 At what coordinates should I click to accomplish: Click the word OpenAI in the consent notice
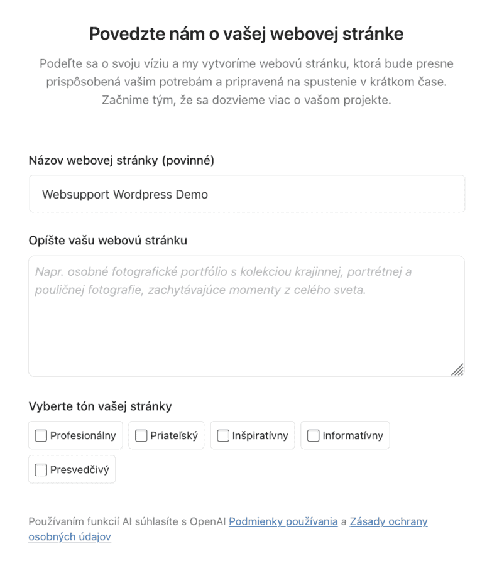click(208, 521)
